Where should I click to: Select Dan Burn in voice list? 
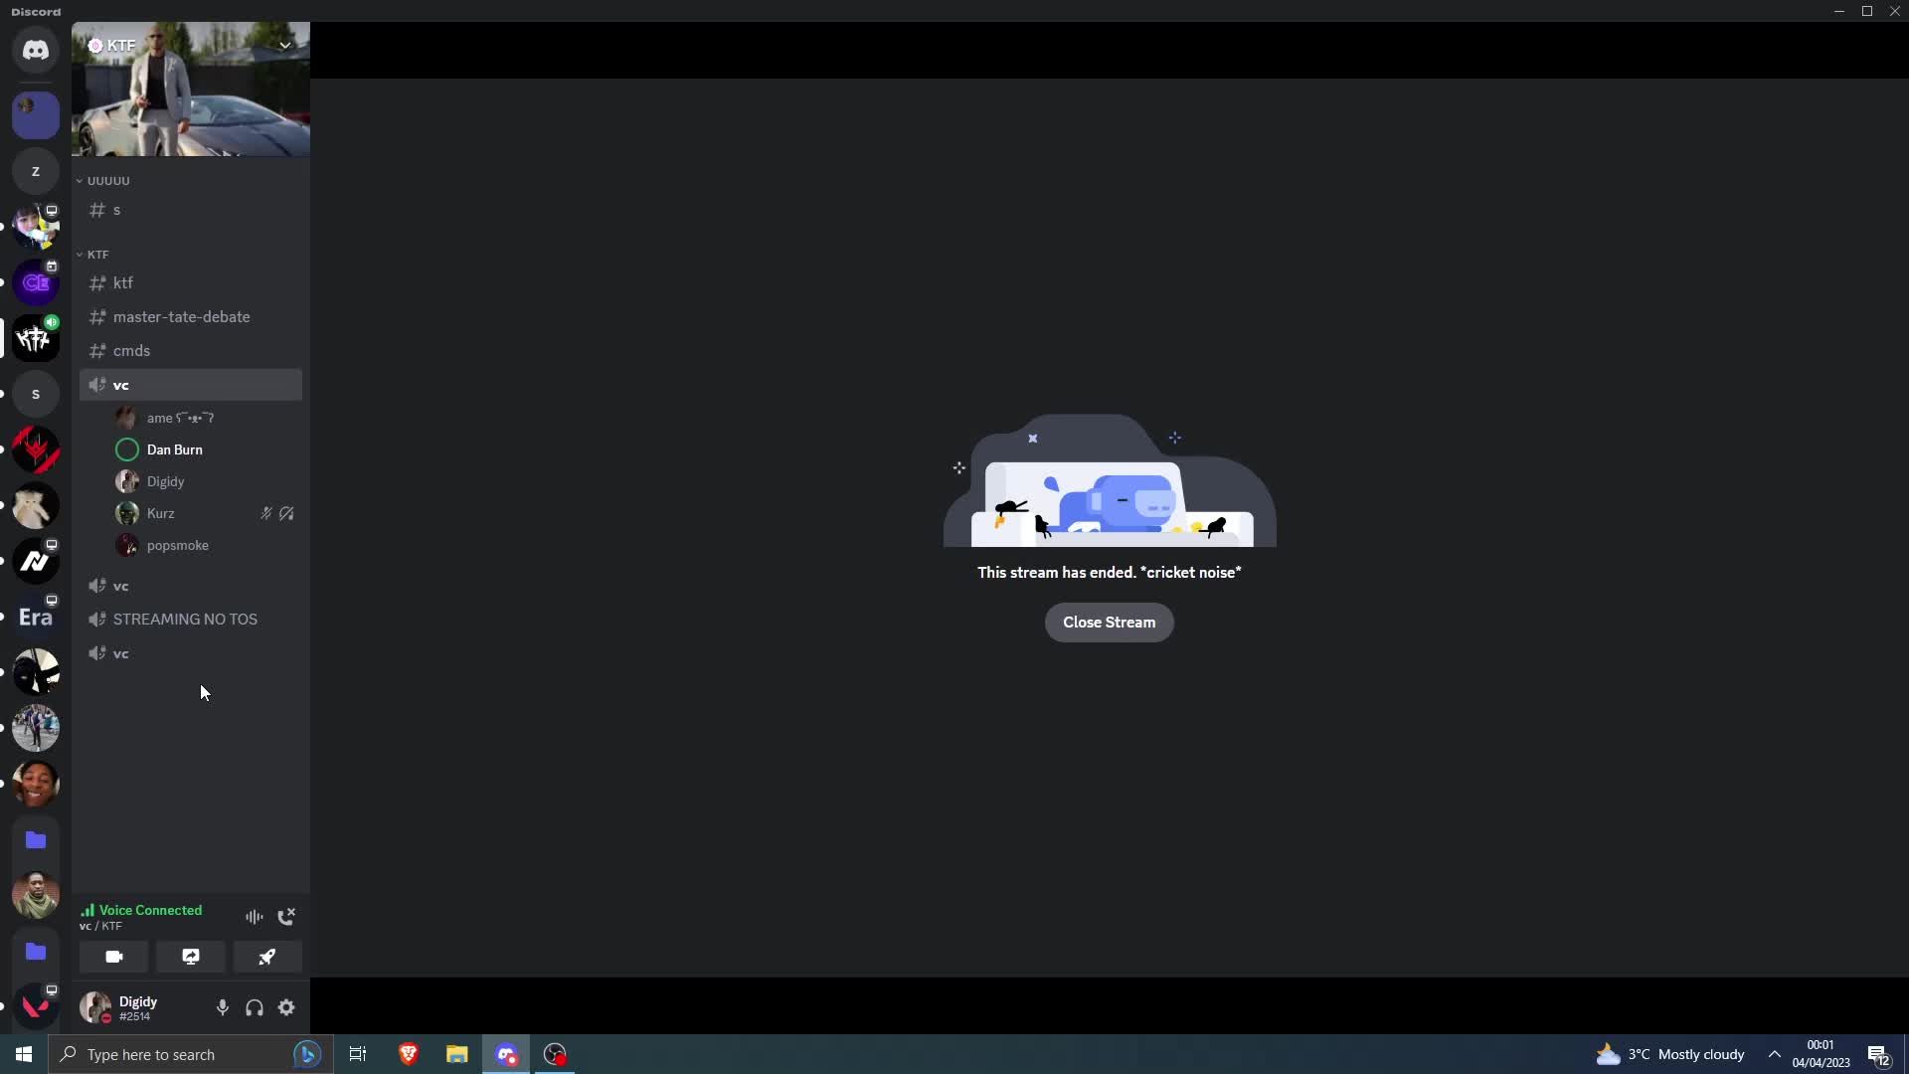coord(174,449)
